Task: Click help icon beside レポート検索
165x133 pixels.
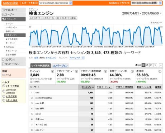Action: coord(4,100)
